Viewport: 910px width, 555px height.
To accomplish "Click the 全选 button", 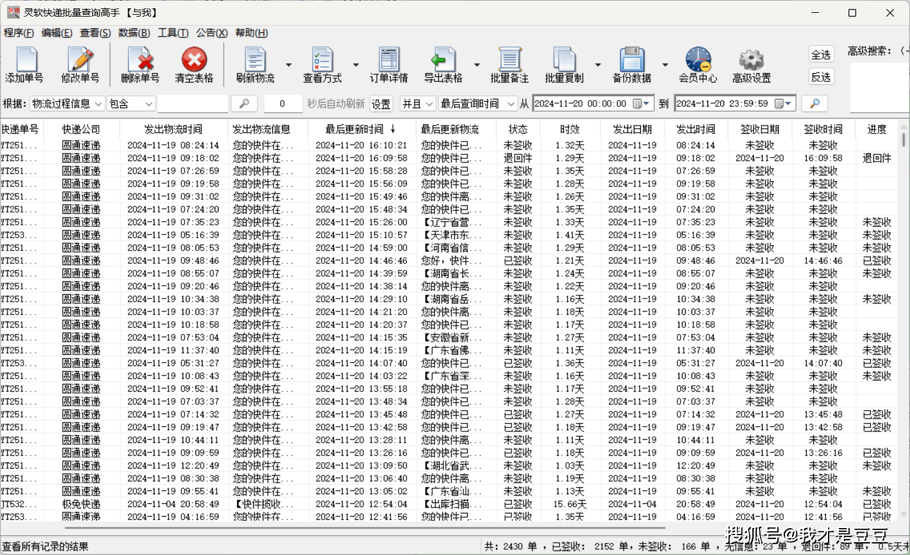I will pos(821,55).
